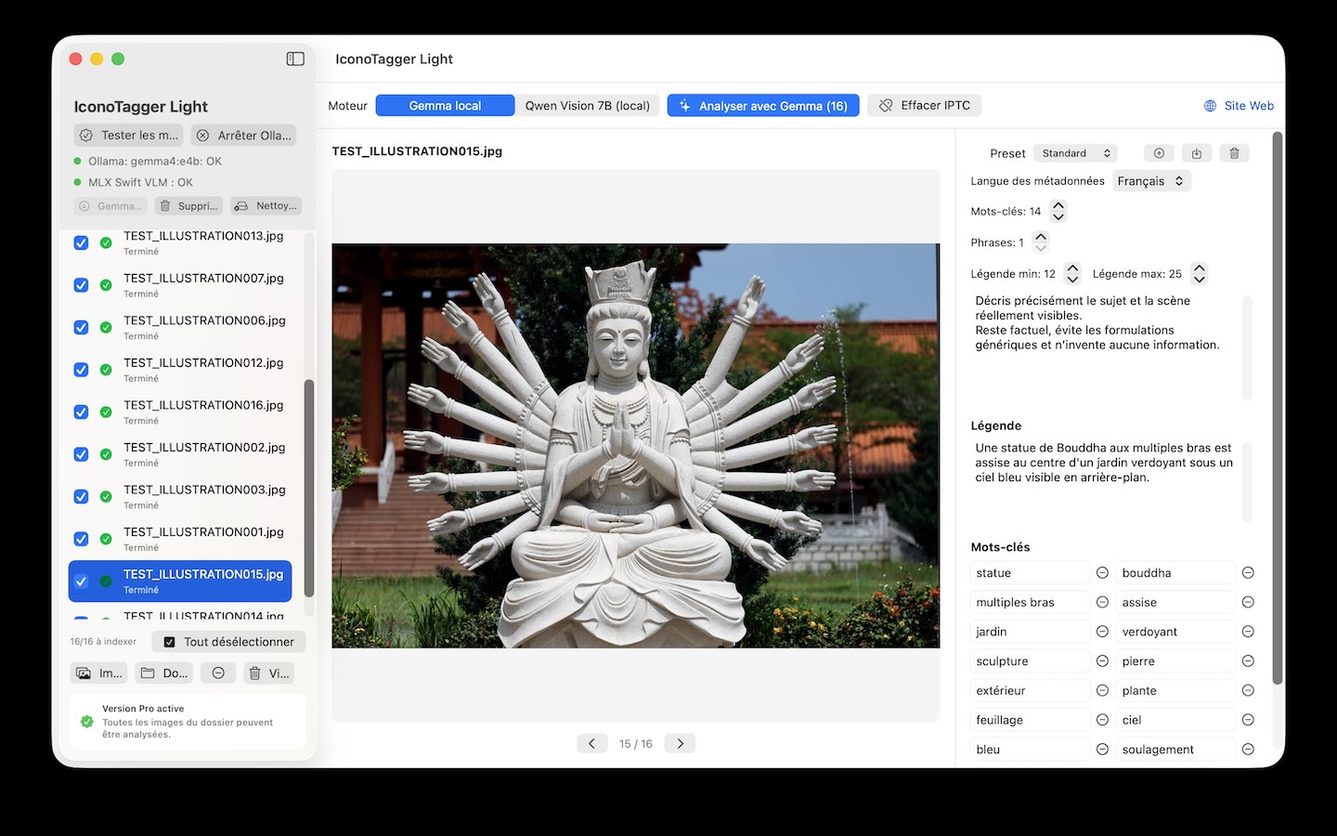Remove the keyword statue
1337x836 pixels.
tap(1102, 573)
